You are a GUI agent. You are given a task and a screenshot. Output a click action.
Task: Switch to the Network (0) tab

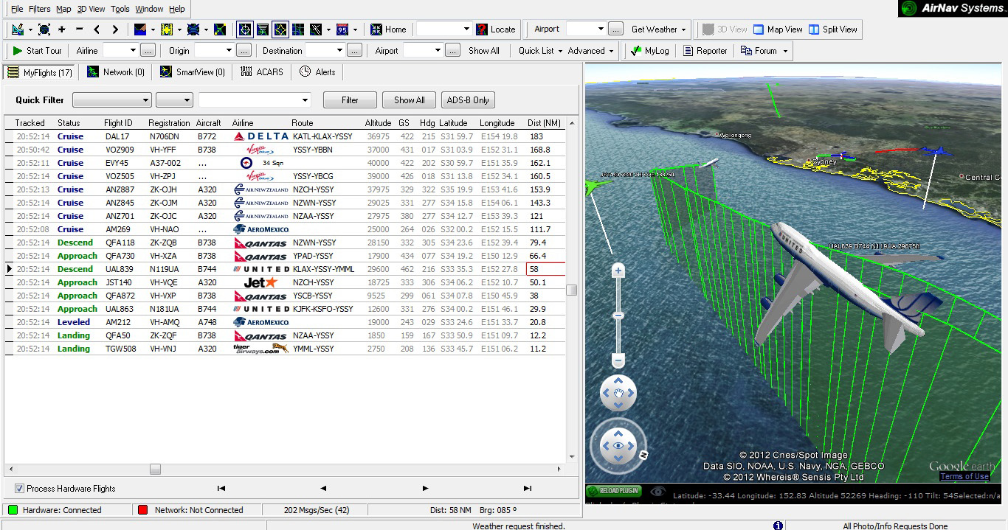pos(116,72)
